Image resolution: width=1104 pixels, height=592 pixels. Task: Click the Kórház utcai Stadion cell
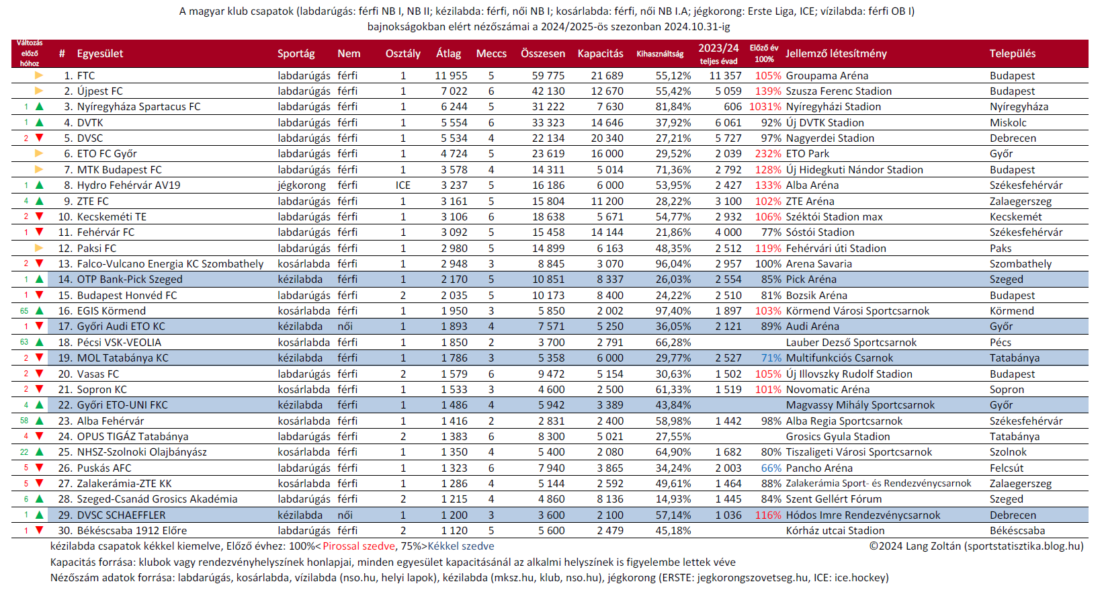pyautogui.click(x=835, y=531)
